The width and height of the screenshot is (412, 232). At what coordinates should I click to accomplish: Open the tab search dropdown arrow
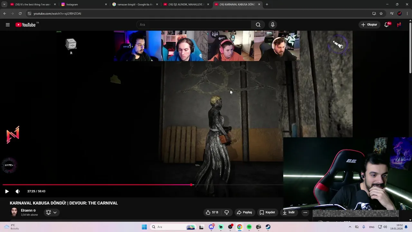pyautogui.click(x=4, y=5)
